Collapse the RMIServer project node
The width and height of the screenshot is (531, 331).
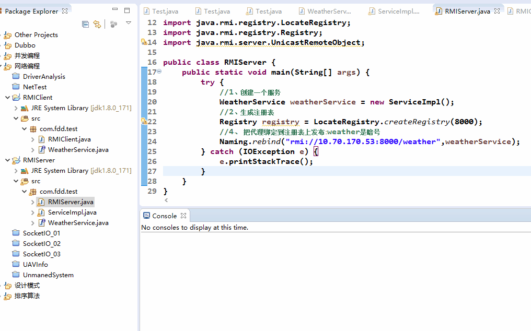[7, 160]
